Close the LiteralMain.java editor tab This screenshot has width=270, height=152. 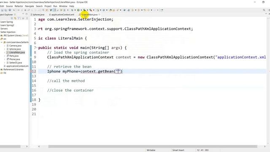pyautogui.click(x=100, y=15)
